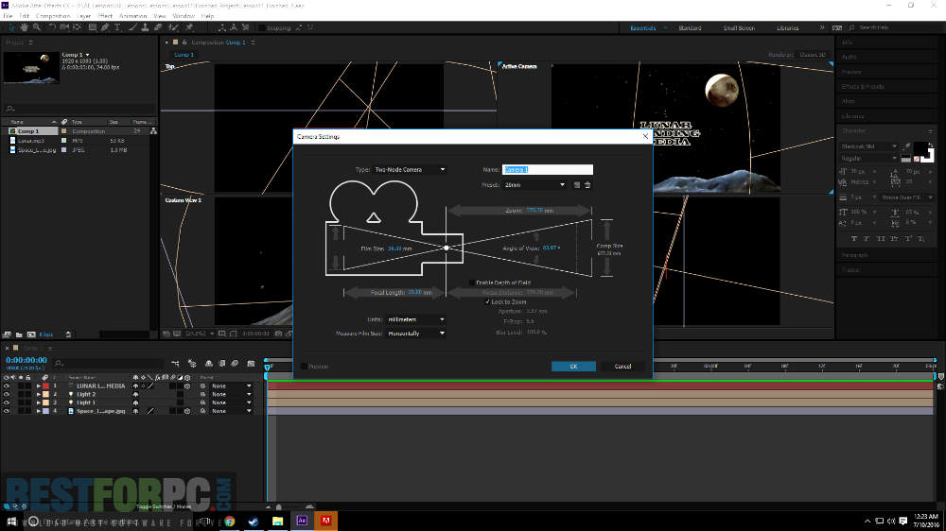The height and width of the screenshot is (531, 946).
Task: Click the save preset icon beside Preset
Action: click(x=576, y=185)
